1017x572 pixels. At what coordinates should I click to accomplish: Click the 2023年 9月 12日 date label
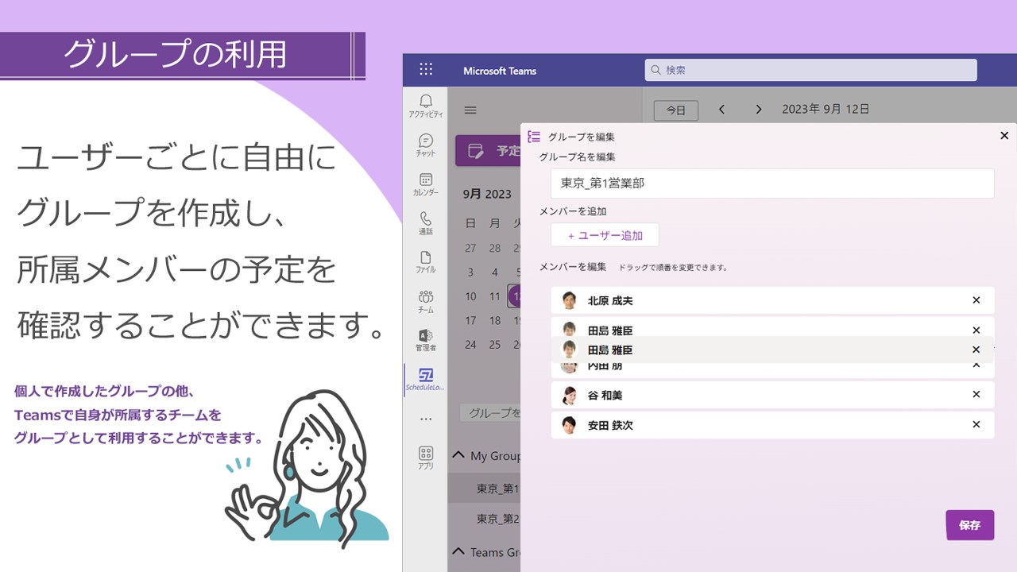coord(826,110)
